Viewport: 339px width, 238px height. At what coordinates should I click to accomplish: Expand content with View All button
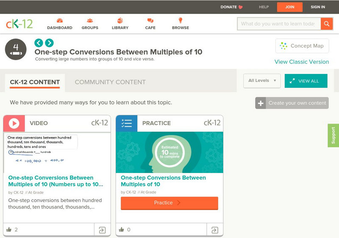tap(306, 81)
